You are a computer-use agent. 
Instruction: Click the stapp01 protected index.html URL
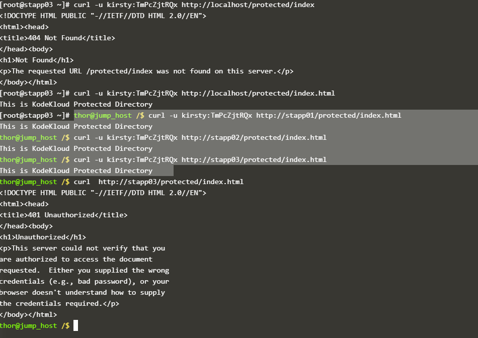click(x=329, y=115)
